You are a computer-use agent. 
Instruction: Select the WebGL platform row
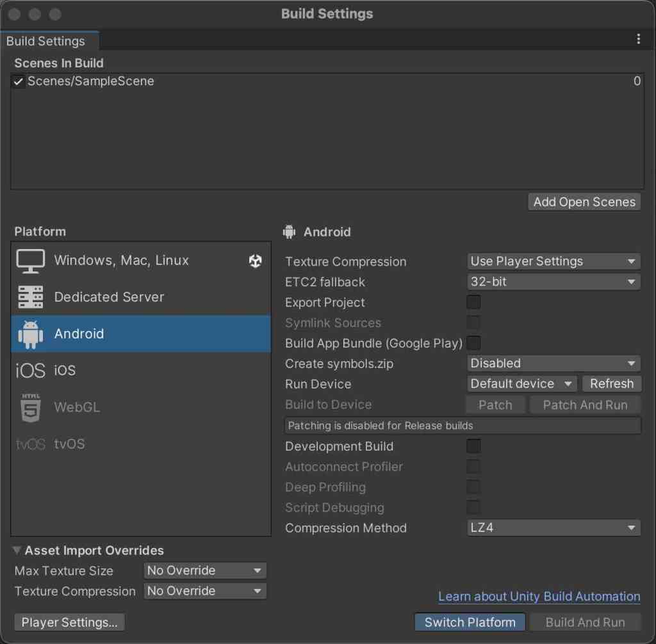(141, 407)
